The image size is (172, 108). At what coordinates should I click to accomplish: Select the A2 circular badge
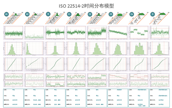[27, 14]
